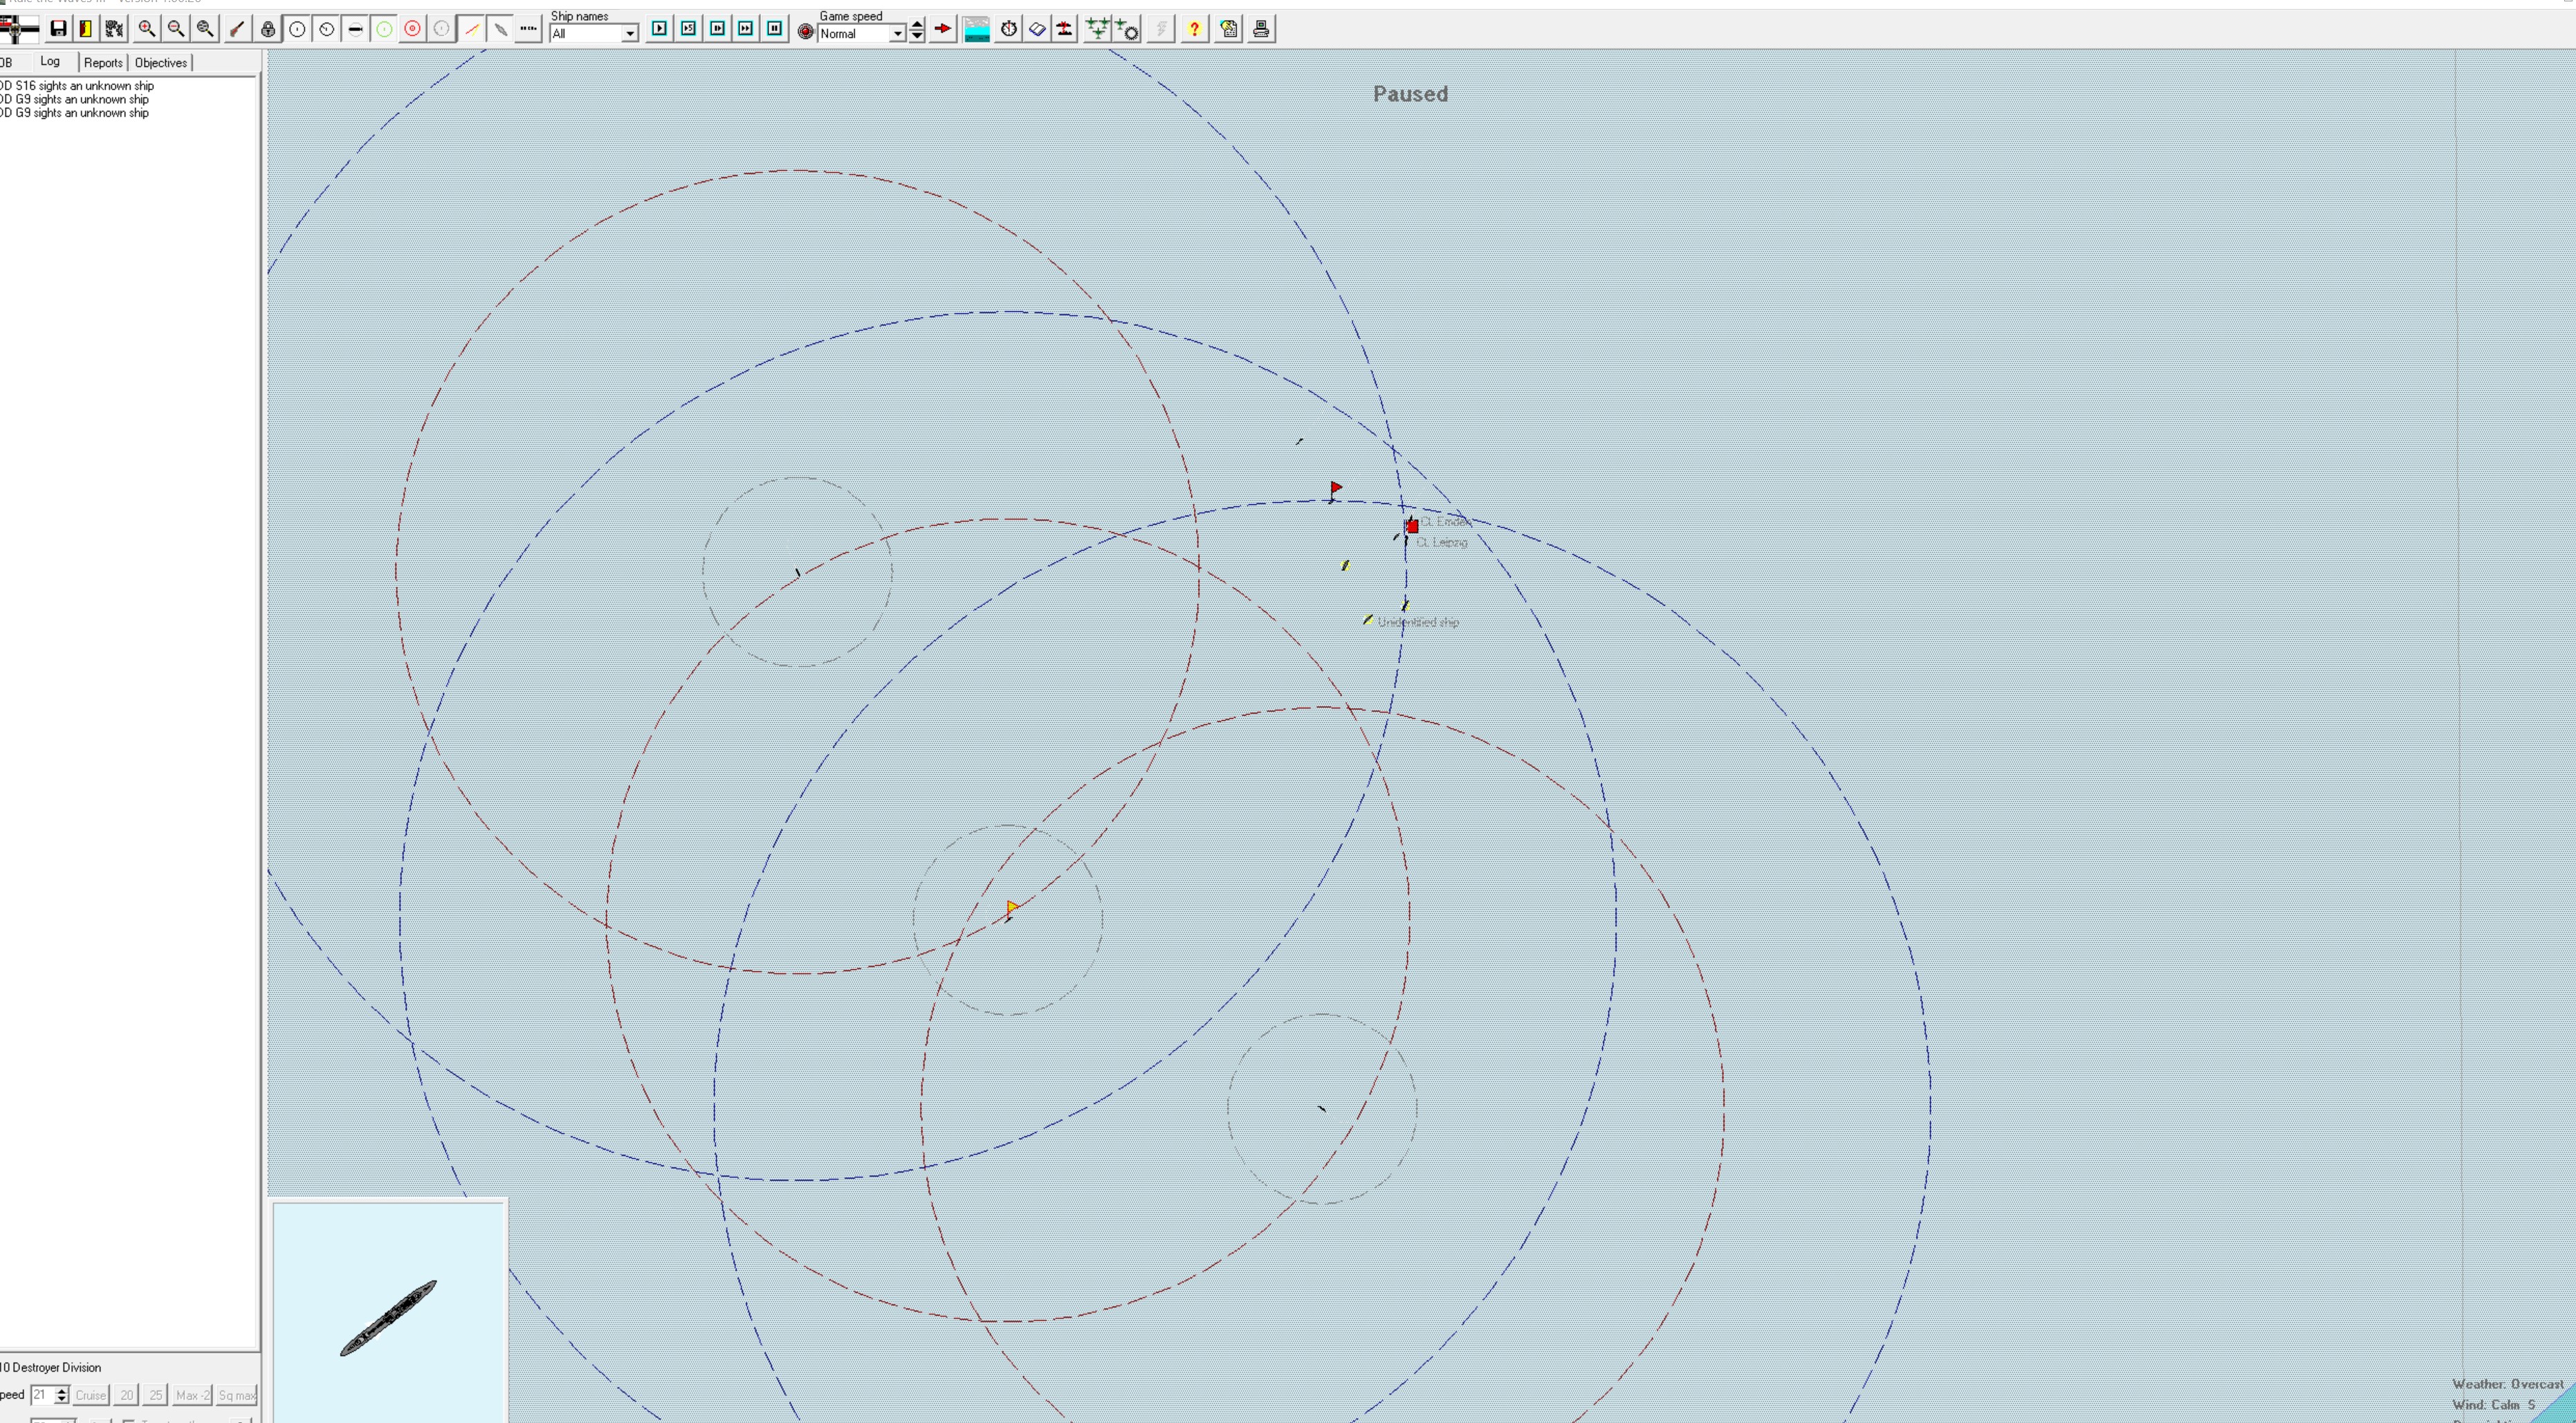Click the open book icon
Viewport: 2576px width, 1423px height.
coord(1037,29)
